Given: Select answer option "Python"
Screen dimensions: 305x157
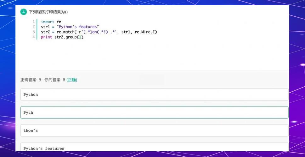Looking at the screenshot, I should point(154,95).
